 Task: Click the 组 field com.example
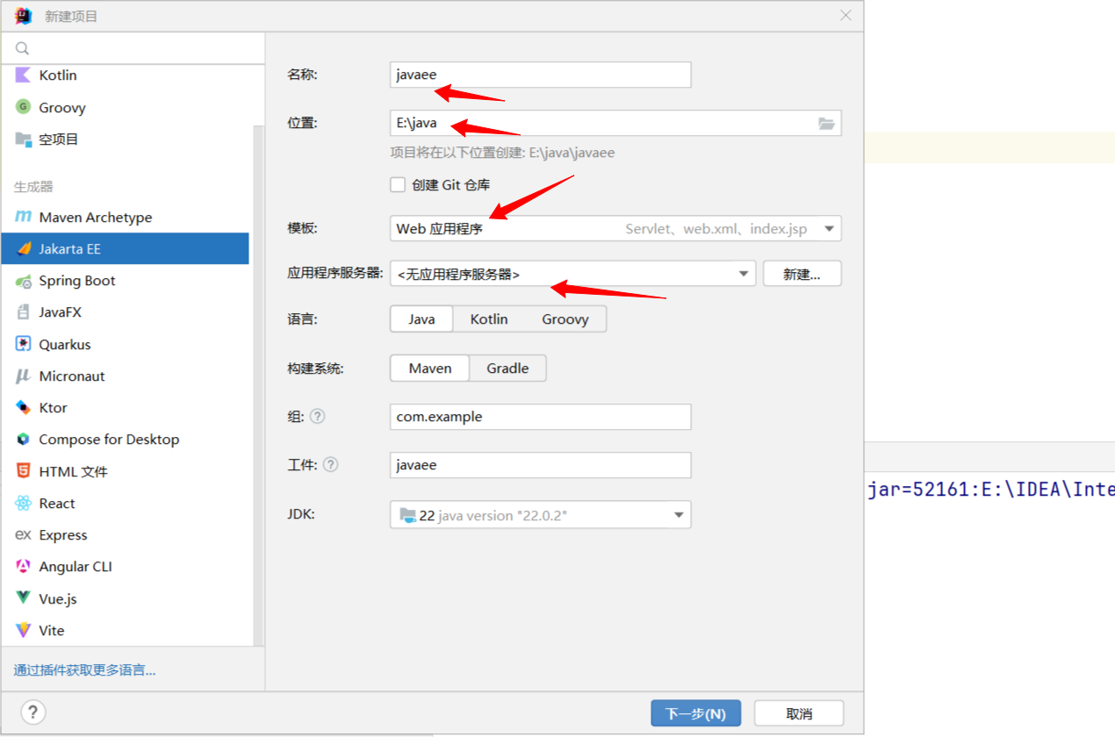(x=541, y=417)
